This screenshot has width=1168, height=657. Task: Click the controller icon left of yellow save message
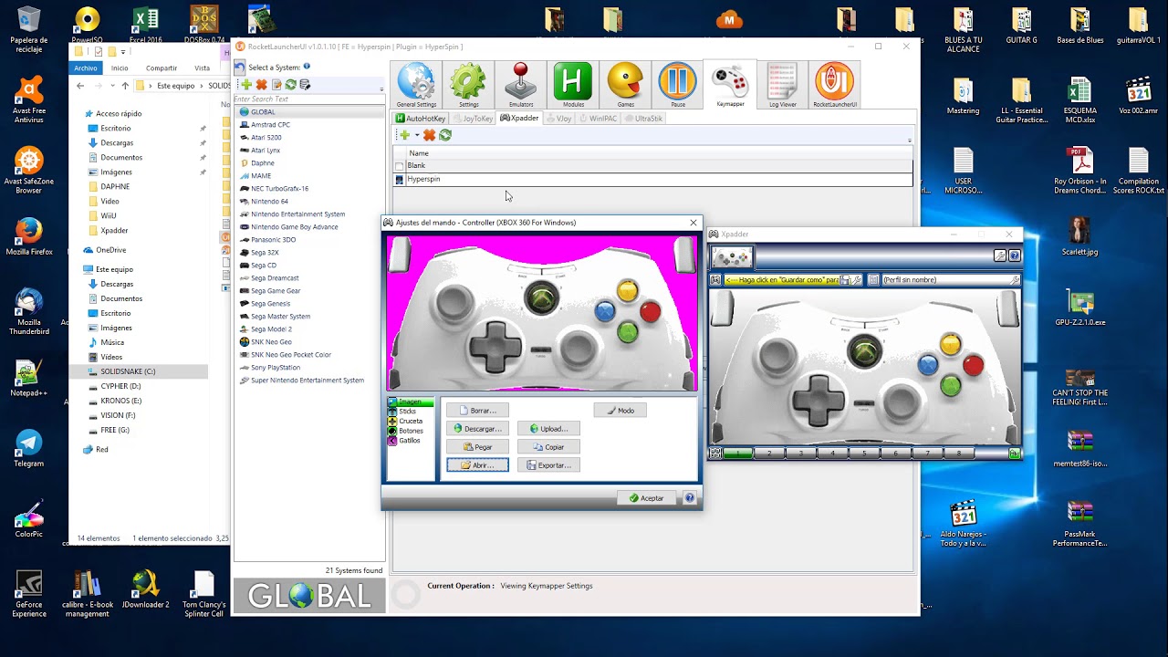pyautogui.click(x=716, y=280)
